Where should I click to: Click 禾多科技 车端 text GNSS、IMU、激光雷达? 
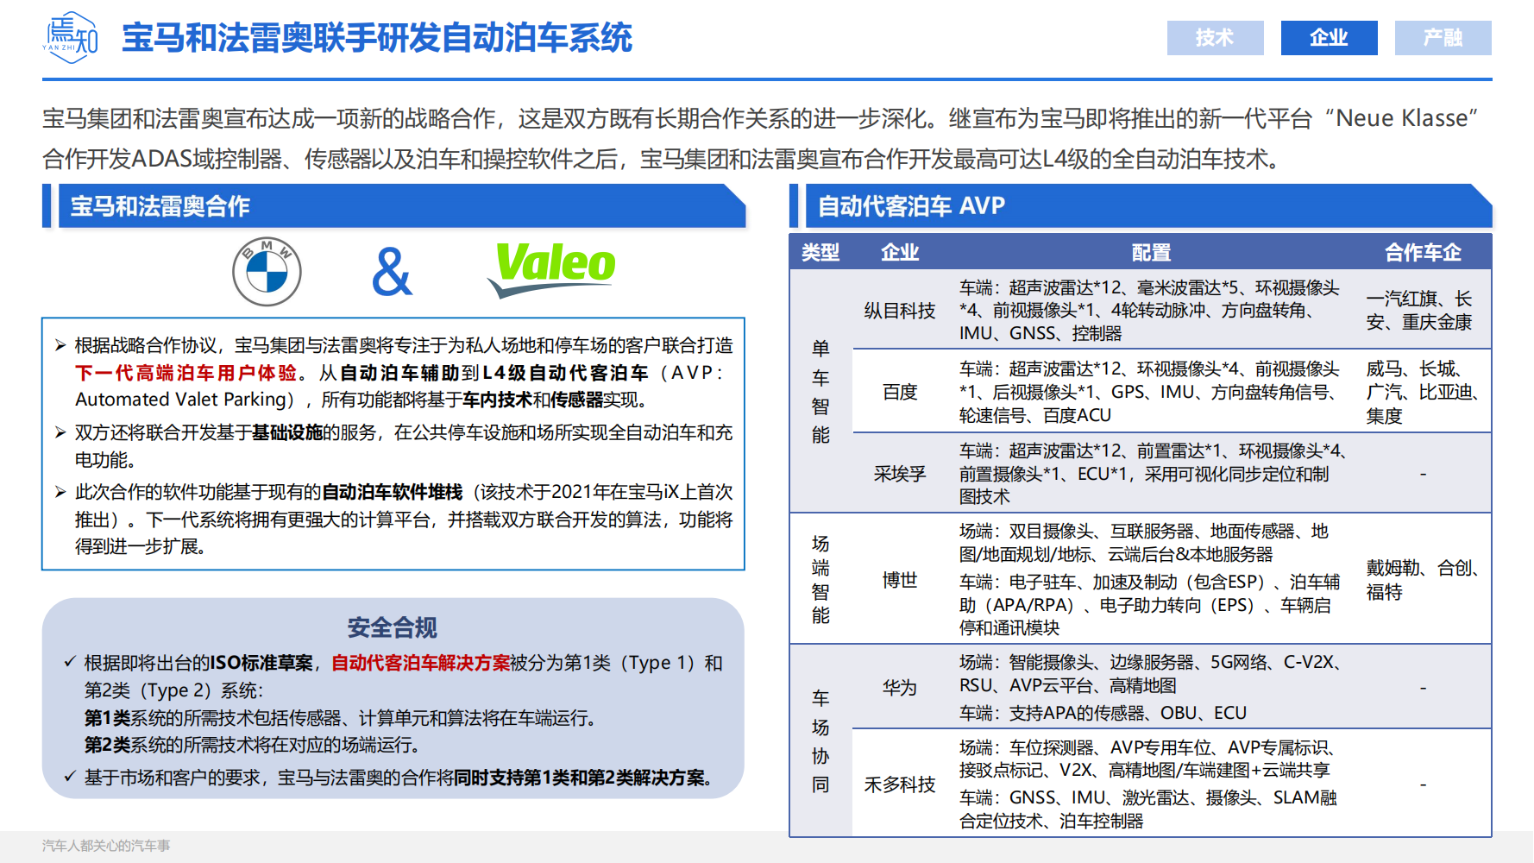pos(1147,809)
